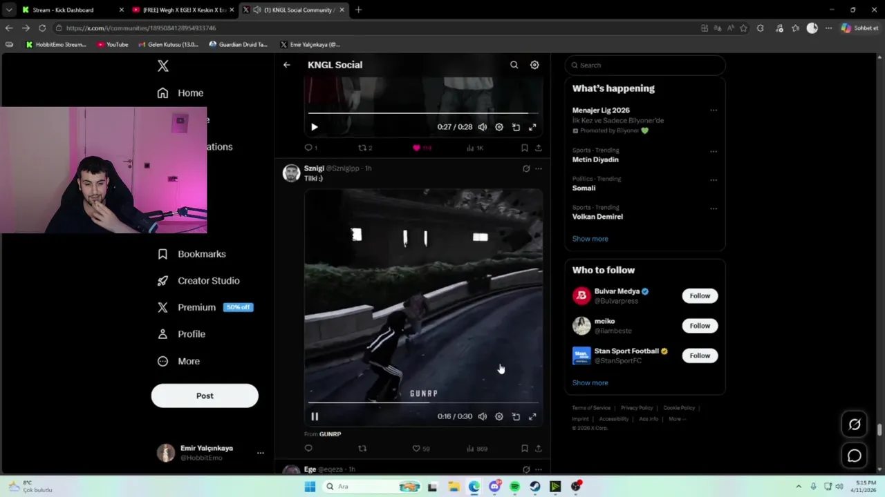View analytics of the 1K views post

pyautogui.click(x=475, y=148)
